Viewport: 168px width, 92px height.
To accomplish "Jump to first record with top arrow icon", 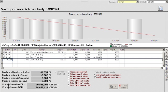I will (166, 50).
